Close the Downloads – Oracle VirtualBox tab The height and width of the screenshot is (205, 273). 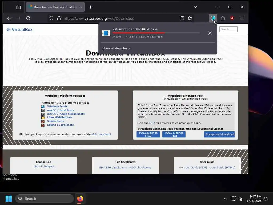point(81,7)
